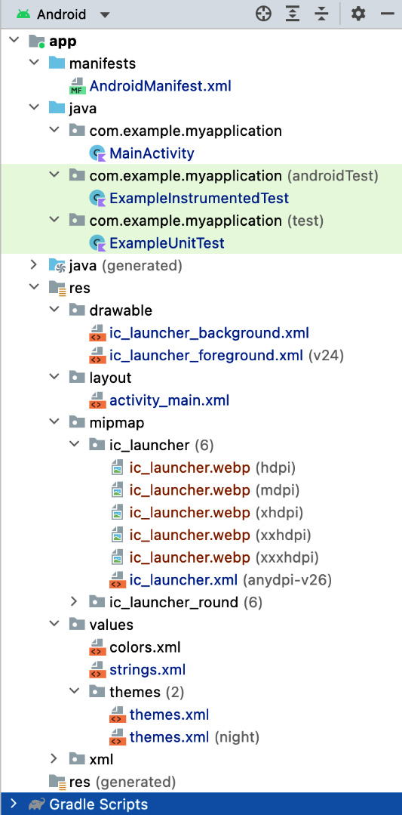Collapse the themes (2) group
This screenshot has width=402, height=815.
[x=74, y=691]
